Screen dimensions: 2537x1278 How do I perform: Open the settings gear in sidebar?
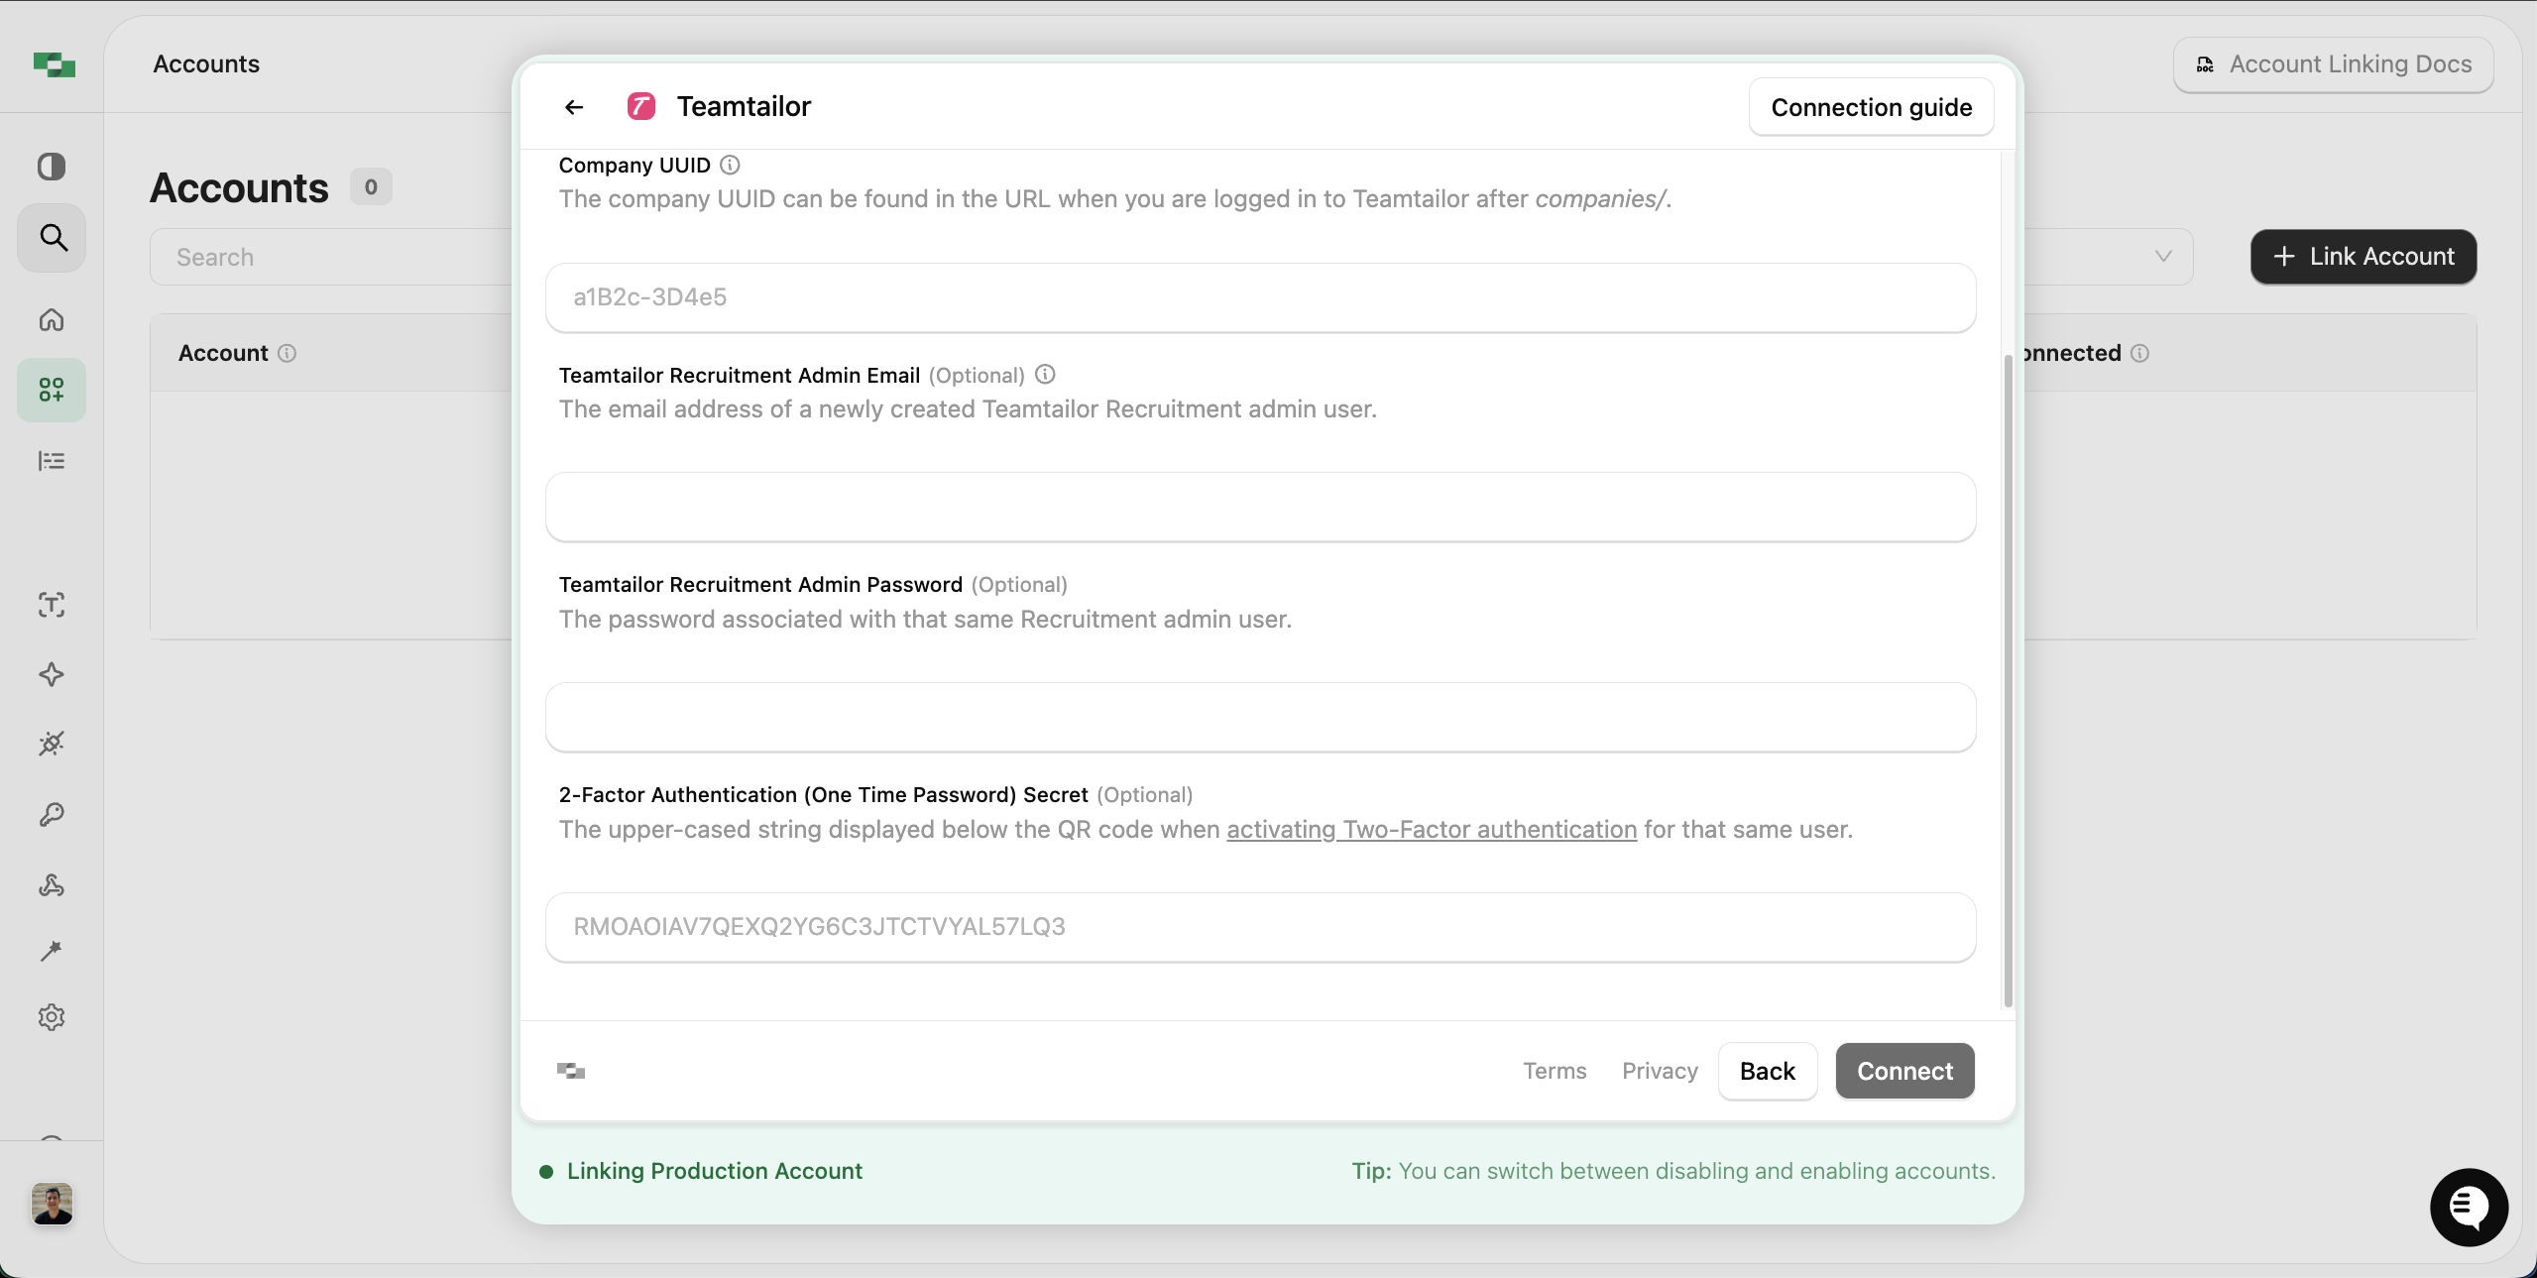point(52,1017)
